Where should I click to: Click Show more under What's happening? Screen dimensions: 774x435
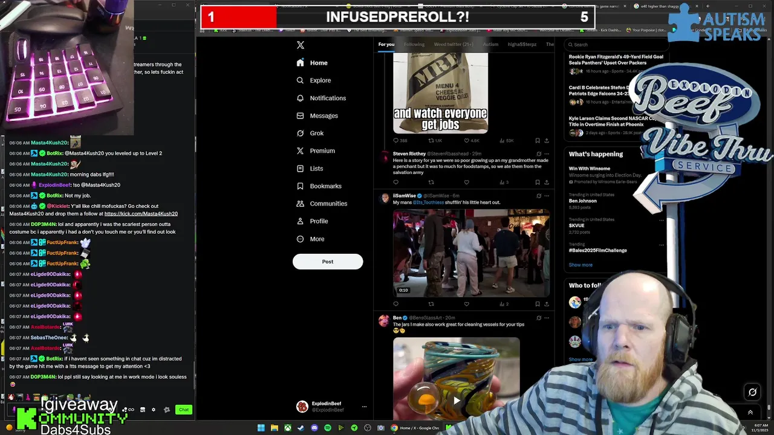pos(580,265)
